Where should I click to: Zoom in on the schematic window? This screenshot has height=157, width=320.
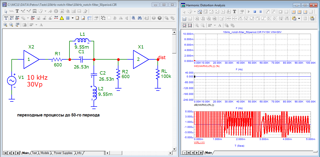coord(5,25)
